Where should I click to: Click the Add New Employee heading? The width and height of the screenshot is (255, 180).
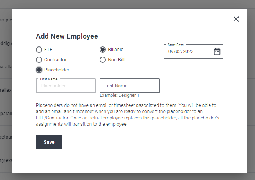67,36
